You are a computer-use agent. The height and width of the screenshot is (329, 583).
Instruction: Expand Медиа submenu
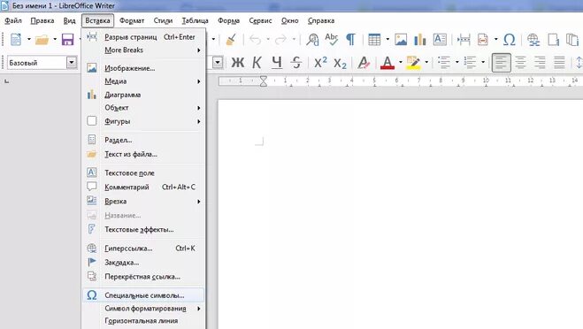coord(143,81)
